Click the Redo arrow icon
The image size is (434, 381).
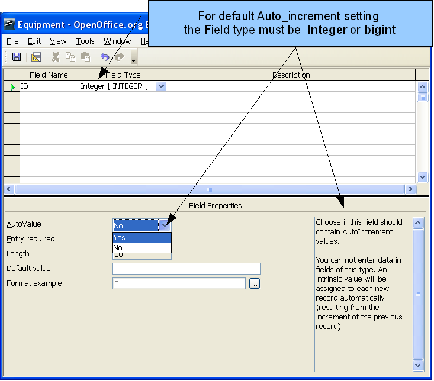119,57
